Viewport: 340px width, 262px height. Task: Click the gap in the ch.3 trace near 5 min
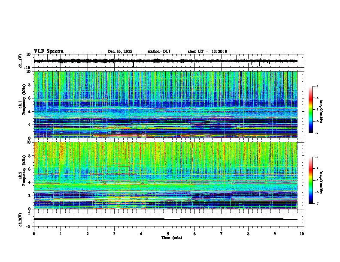pyautogui.click(x=172, y=220)
